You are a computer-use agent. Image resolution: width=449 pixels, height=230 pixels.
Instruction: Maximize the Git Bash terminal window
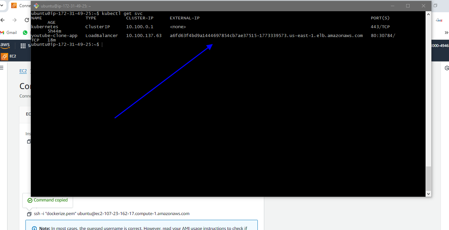coord(408,6)
